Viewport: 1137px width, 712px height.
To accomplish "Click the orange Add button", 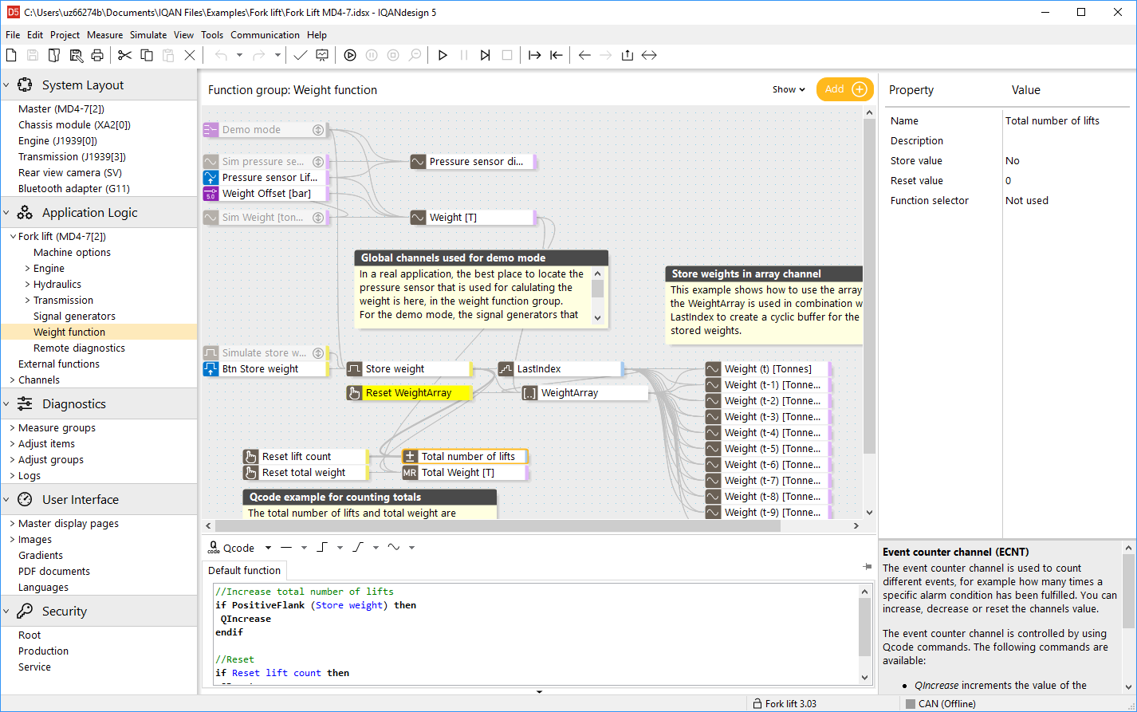I will point(844,89).
